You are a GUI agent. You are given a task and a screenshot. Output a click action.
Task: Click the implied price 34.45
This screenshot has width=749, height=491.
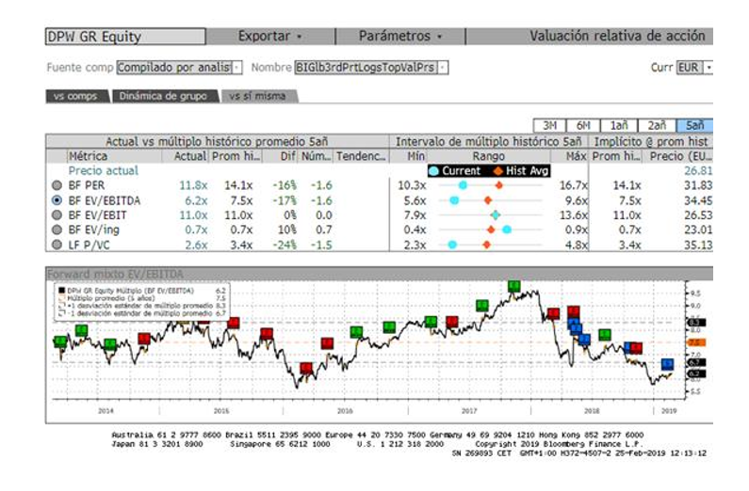(698, 200)
